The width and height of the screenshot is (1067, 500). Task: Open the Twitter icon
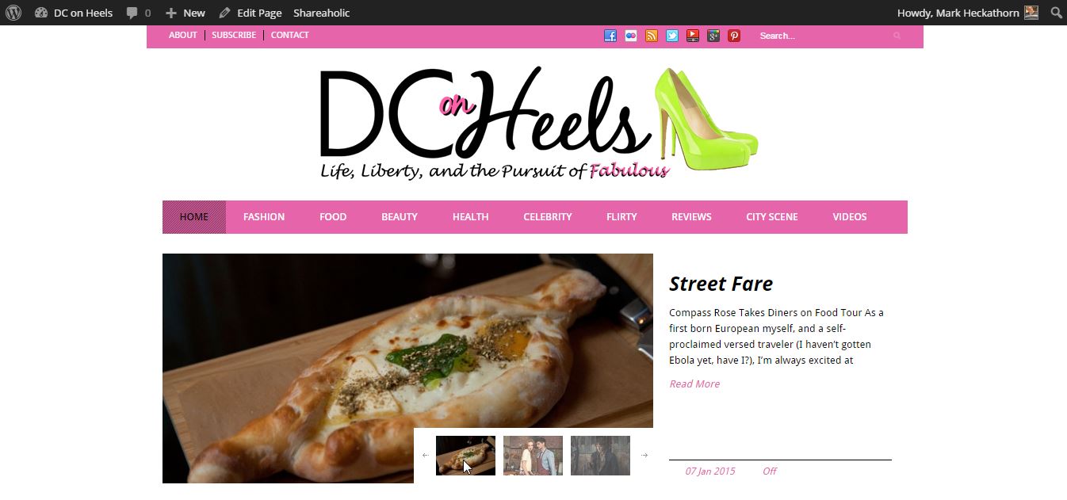pos(672,36)
